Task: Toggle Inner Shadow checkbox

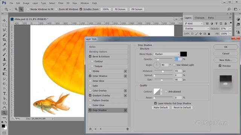Action: (x=90, y=76)
